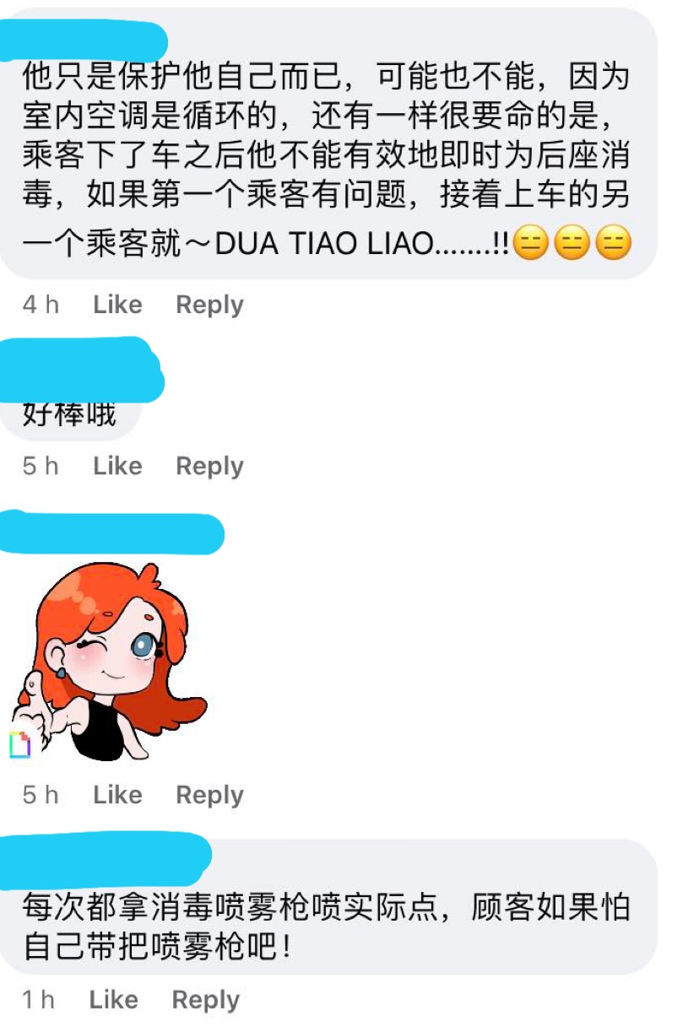Open the 5 h timestamp under 好棒哦
The width and height of the screenshot is (699, 1027).
41,466
